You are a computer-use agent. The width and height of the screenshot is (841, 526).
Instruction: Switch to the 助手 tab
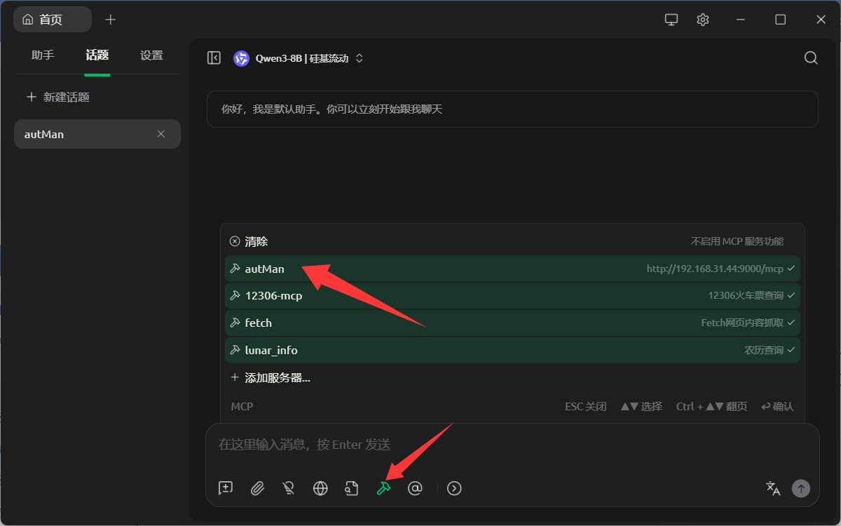43,55
